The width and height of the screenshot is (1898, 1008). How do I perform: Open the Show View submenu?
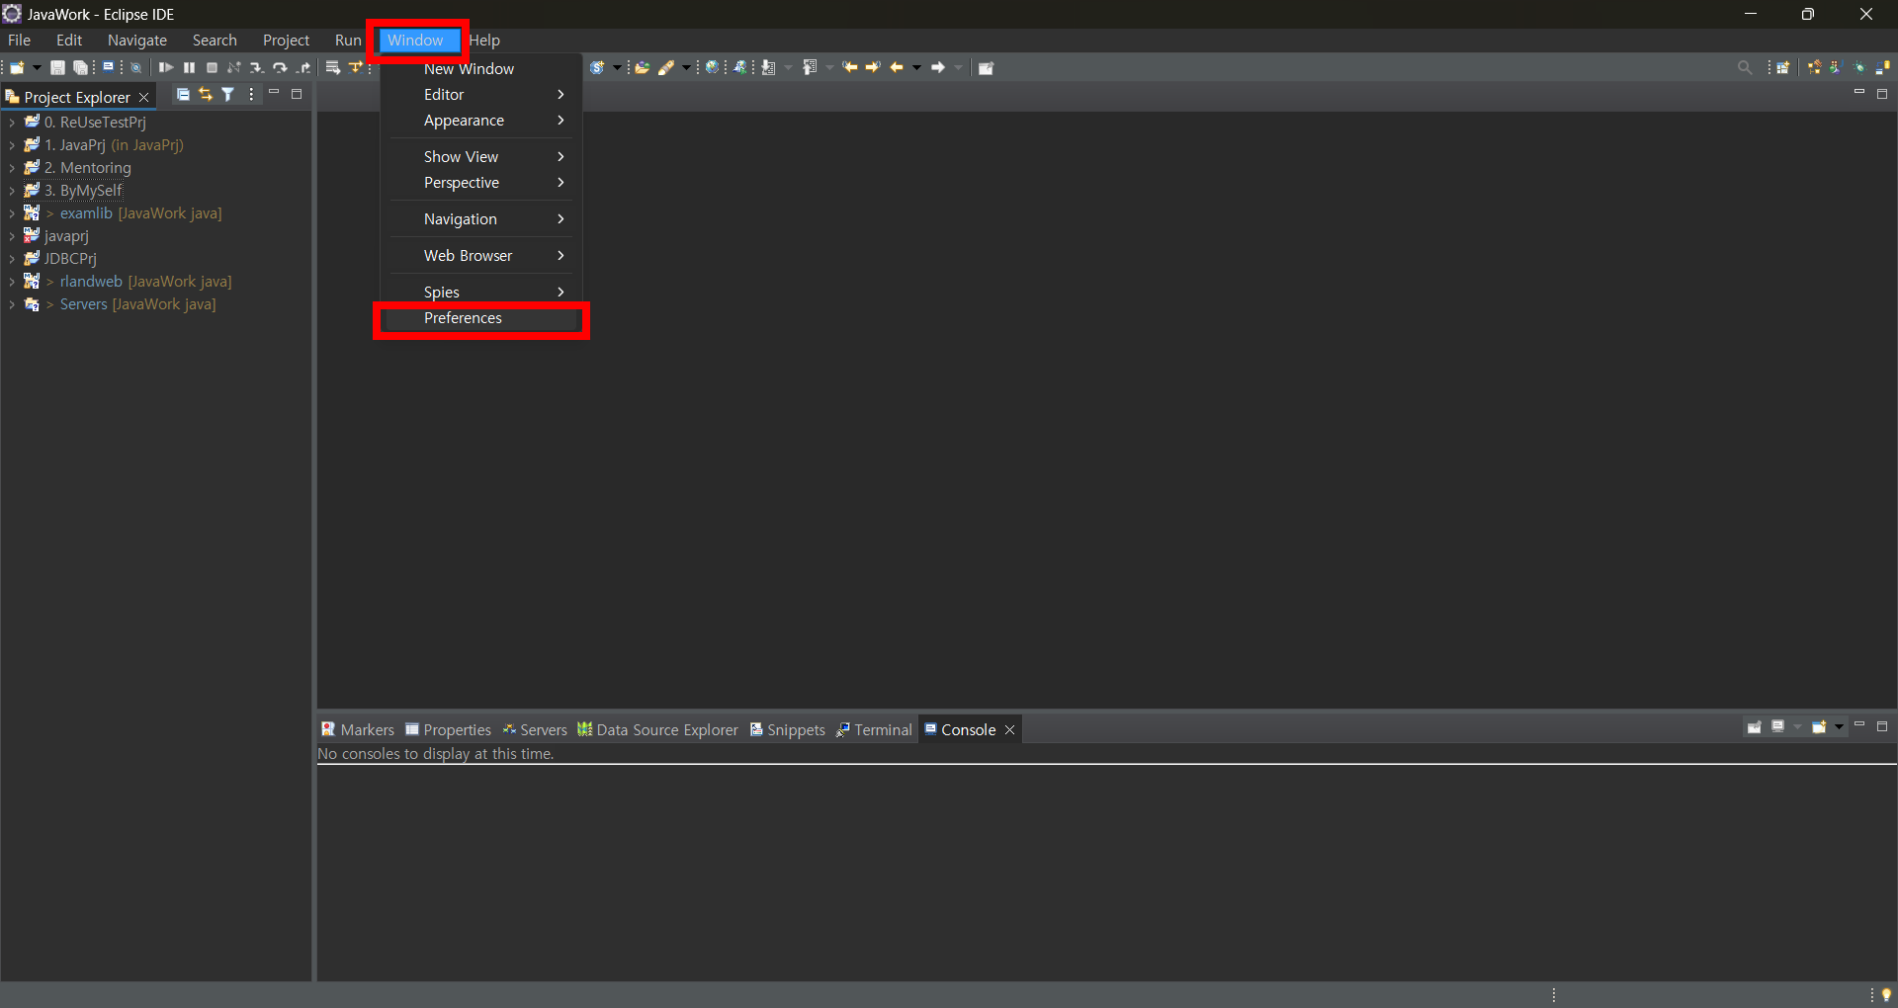click(x=481, y=157)
